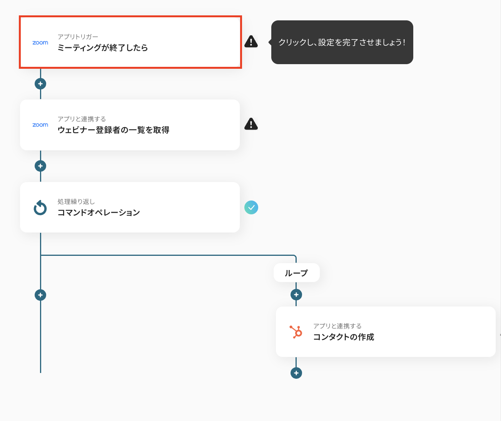This screenshot has height=421, width=501.
Task: Click the アプリトリガー label text
Action: tap(78, 37)
